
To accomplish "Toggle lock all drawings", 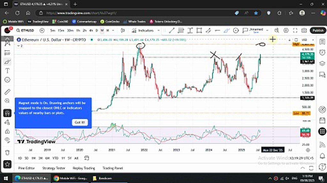I will [x=7, y=131].
